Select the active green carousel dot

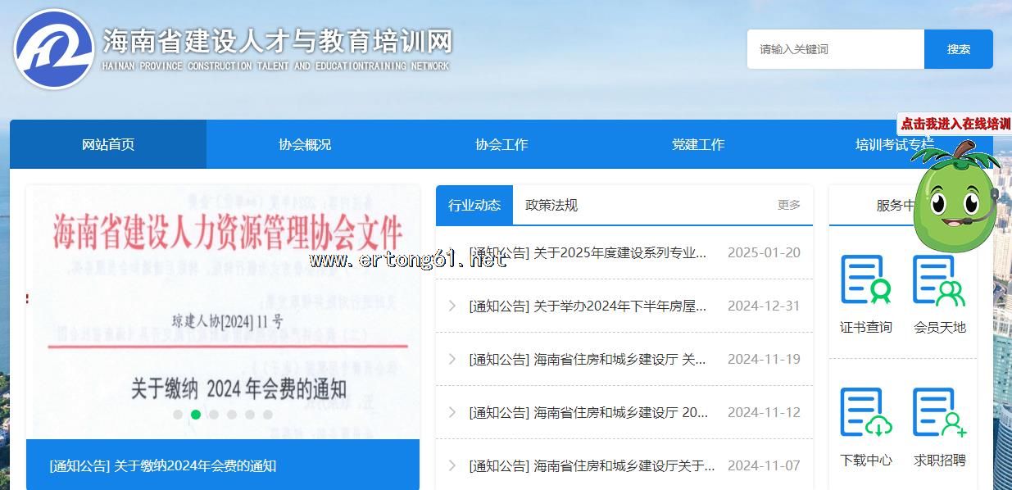[x=196, y=415]
